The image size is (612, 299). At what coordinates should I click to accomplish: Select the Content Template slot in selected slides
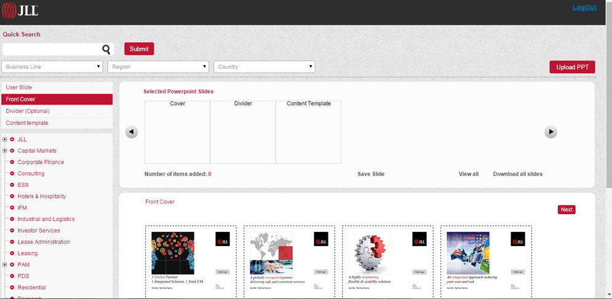point(309,132)
